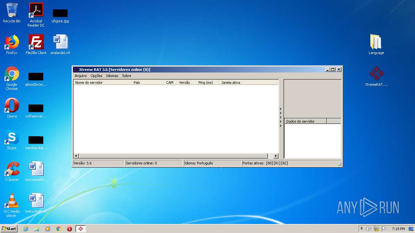Click the CAM column header
Screen dimensions: 415x233
171,83
